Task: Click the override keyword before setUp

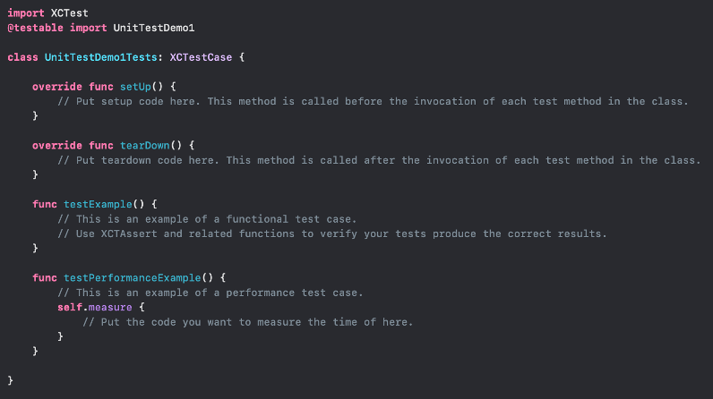Action: [57, 88]
